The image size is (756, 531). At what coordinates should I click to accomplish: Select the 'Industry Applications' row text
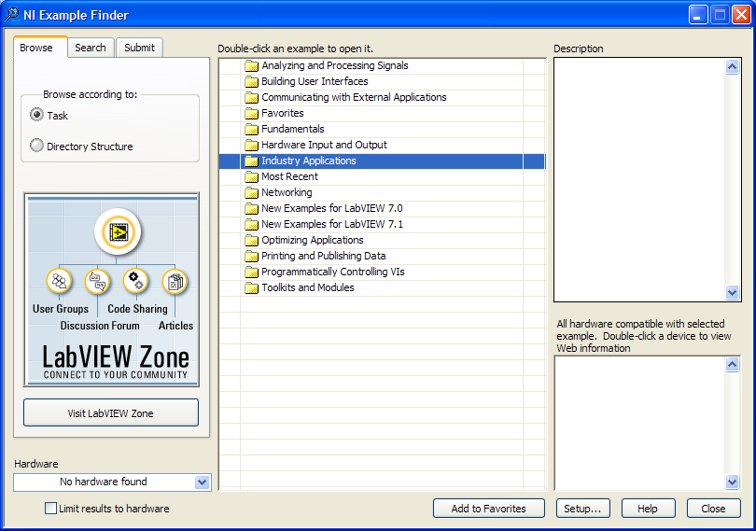309,161
